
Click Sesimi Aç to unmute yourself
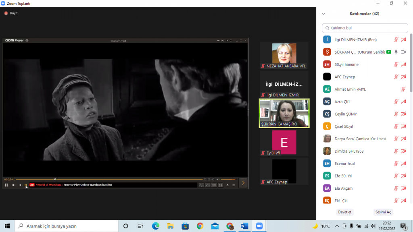point(383,212)
